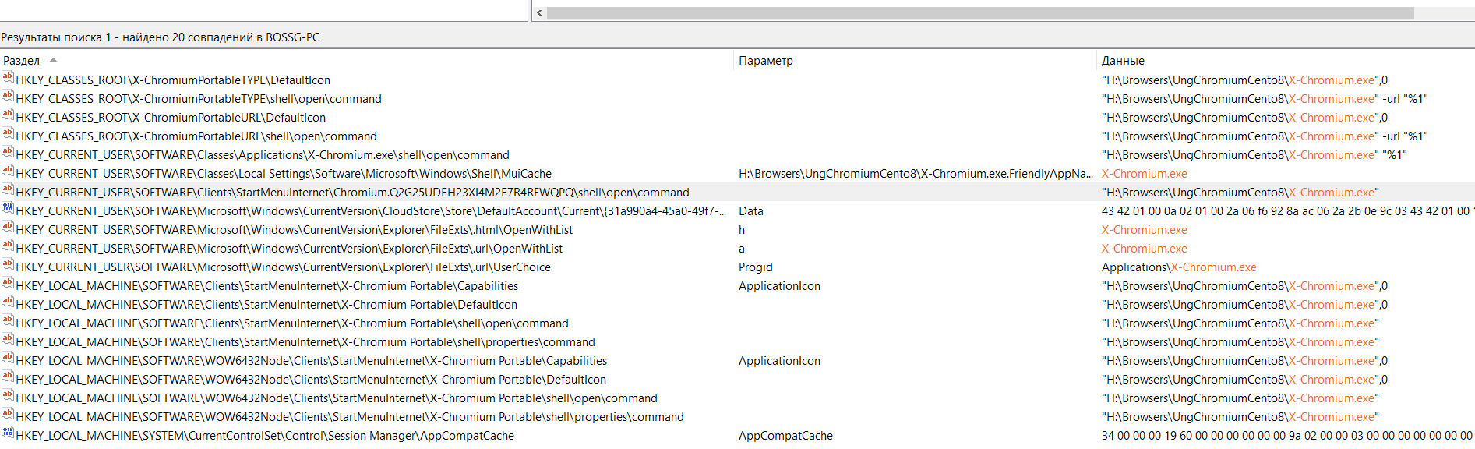Select key HKEY_CLASSES_ROOT\X-ChromiumPortableTYPE\shell\open\command

tap(199, 99)
